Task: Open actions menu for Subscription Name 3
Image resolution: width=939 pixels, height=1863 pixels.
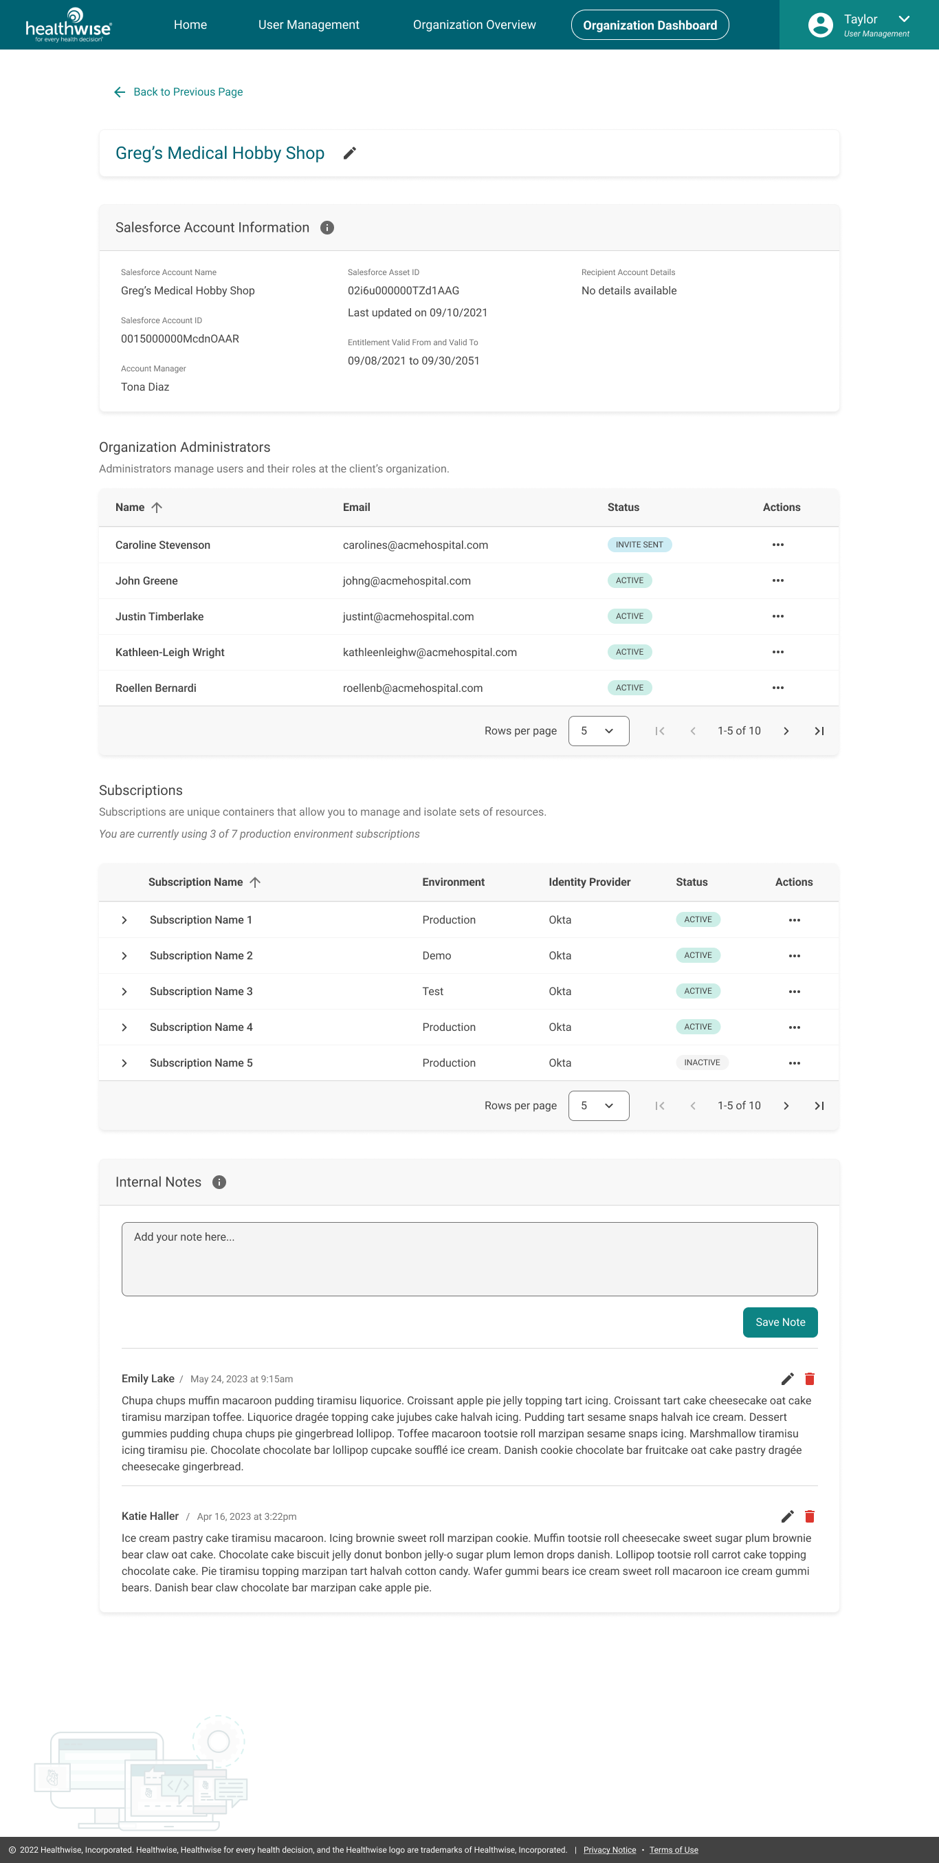Action: tap(795, 992)
